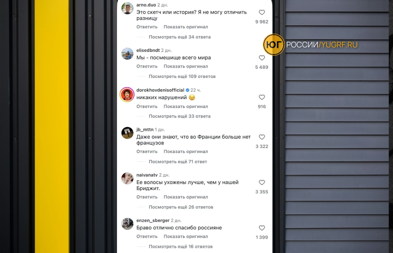Like enzen_sberger's comment with heart

[x=262, y=228]
